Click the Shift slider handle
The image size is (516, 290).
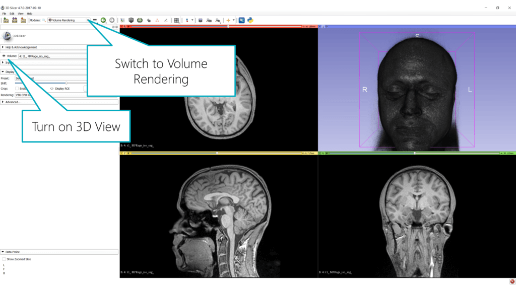[x=66, y=83]
